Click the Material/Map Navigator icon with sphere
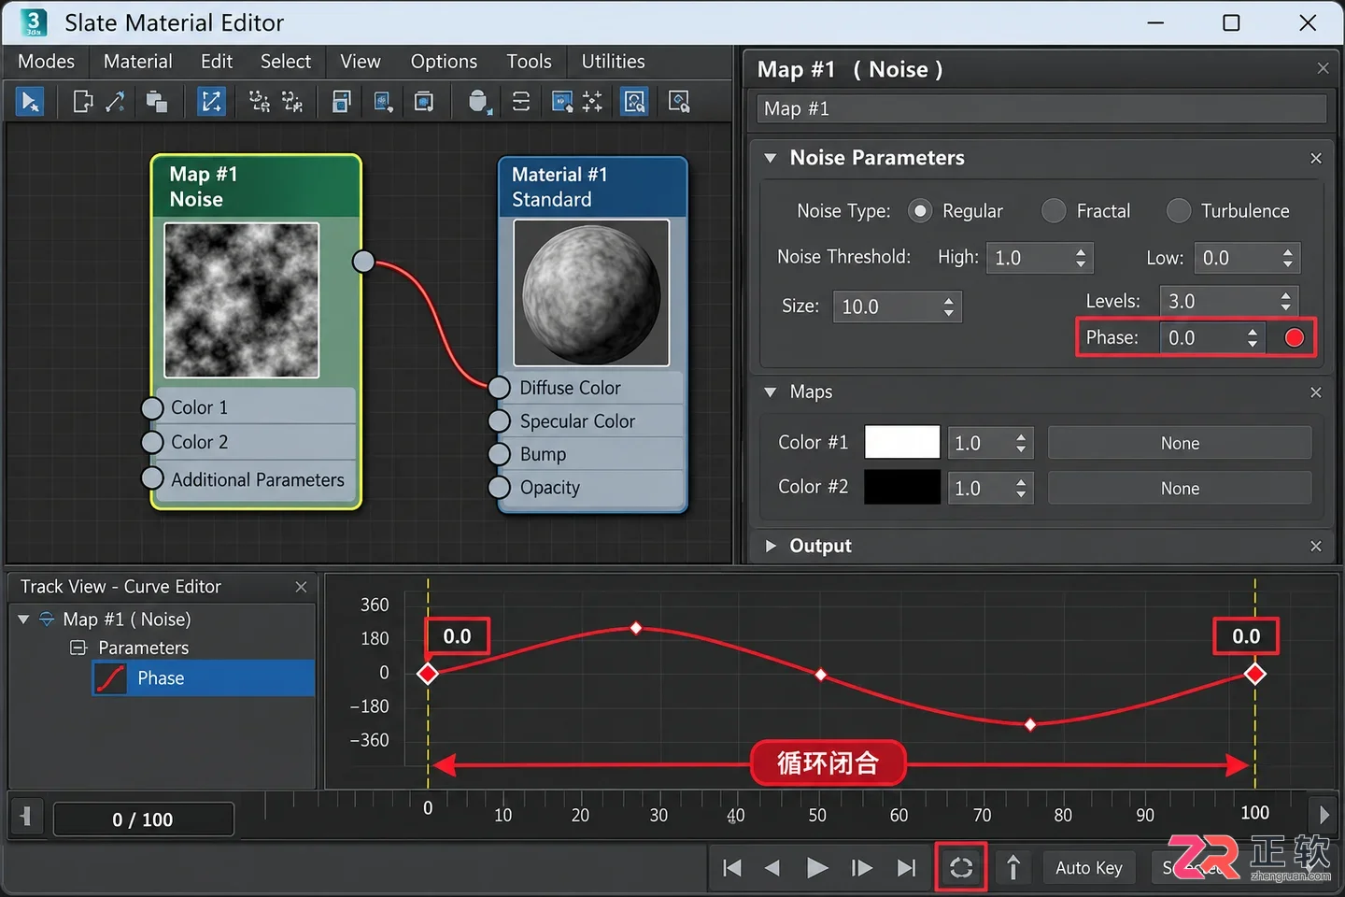This screenshot has width=1345, height=897. [478, 101]
